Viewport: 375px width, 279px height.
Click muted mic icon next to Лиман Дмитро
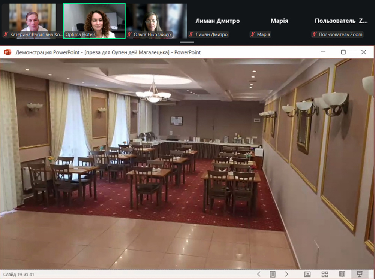click(191, 34)
